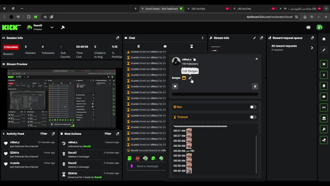Viewport: 330px width, 186px height.
Task: Pop out the Reward request queue panel
Action: pyautogui.click(x=312, y=38)
